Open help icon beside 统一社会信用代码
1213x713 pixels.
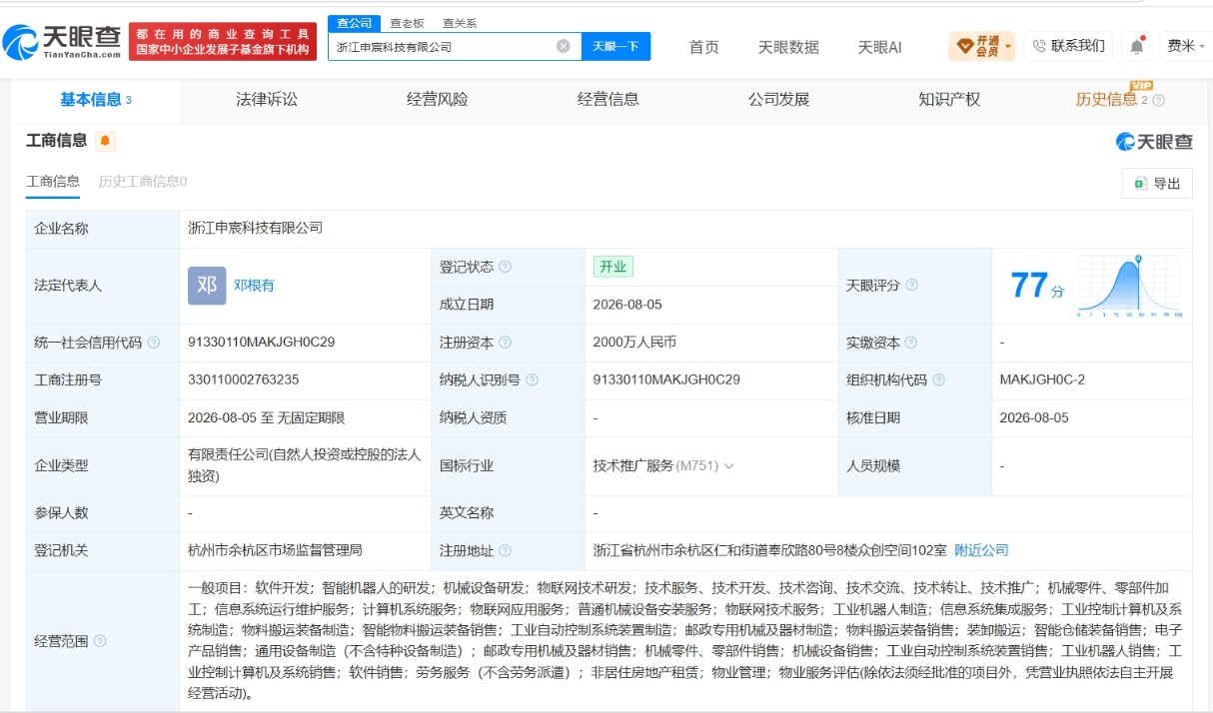point(153,343)
